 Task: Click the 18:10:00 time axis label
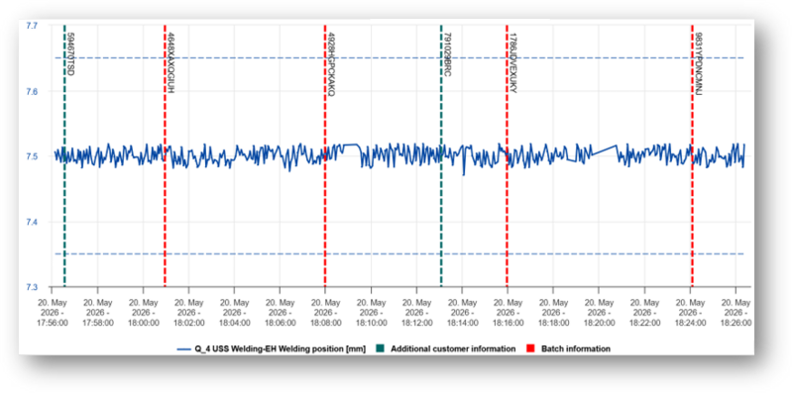pos(372,313)
